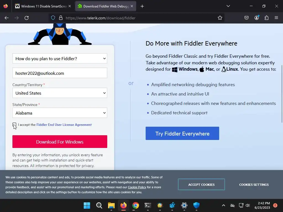The image size is (283, 212).
Task: Open 'How do you plan to use Fiddler?' dropdown
Action: (60, 59)
